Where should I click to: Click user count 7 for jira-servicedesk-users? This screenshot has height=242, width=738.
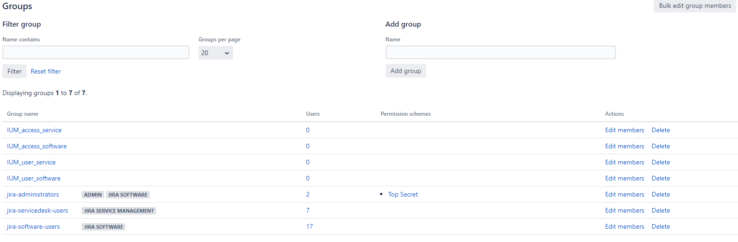(x=308, y=211)
